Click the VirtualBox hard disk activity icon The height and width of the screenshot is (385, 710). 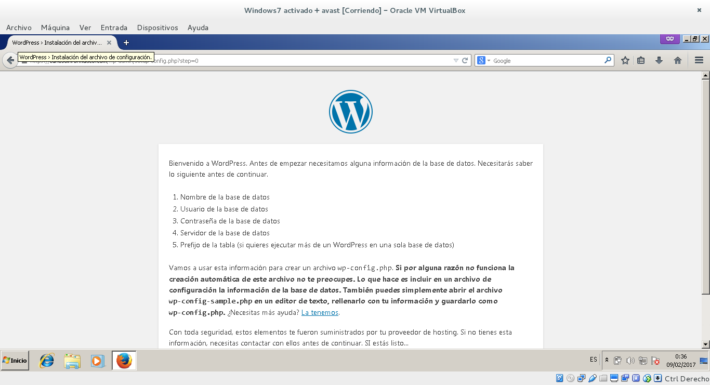(x=560, y=378)
